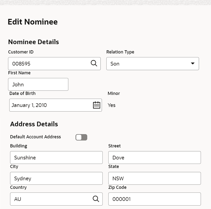Toggle the Default Account Address switch
The height and width of the screenshot is (209, 211).
(x=81, y=137)
